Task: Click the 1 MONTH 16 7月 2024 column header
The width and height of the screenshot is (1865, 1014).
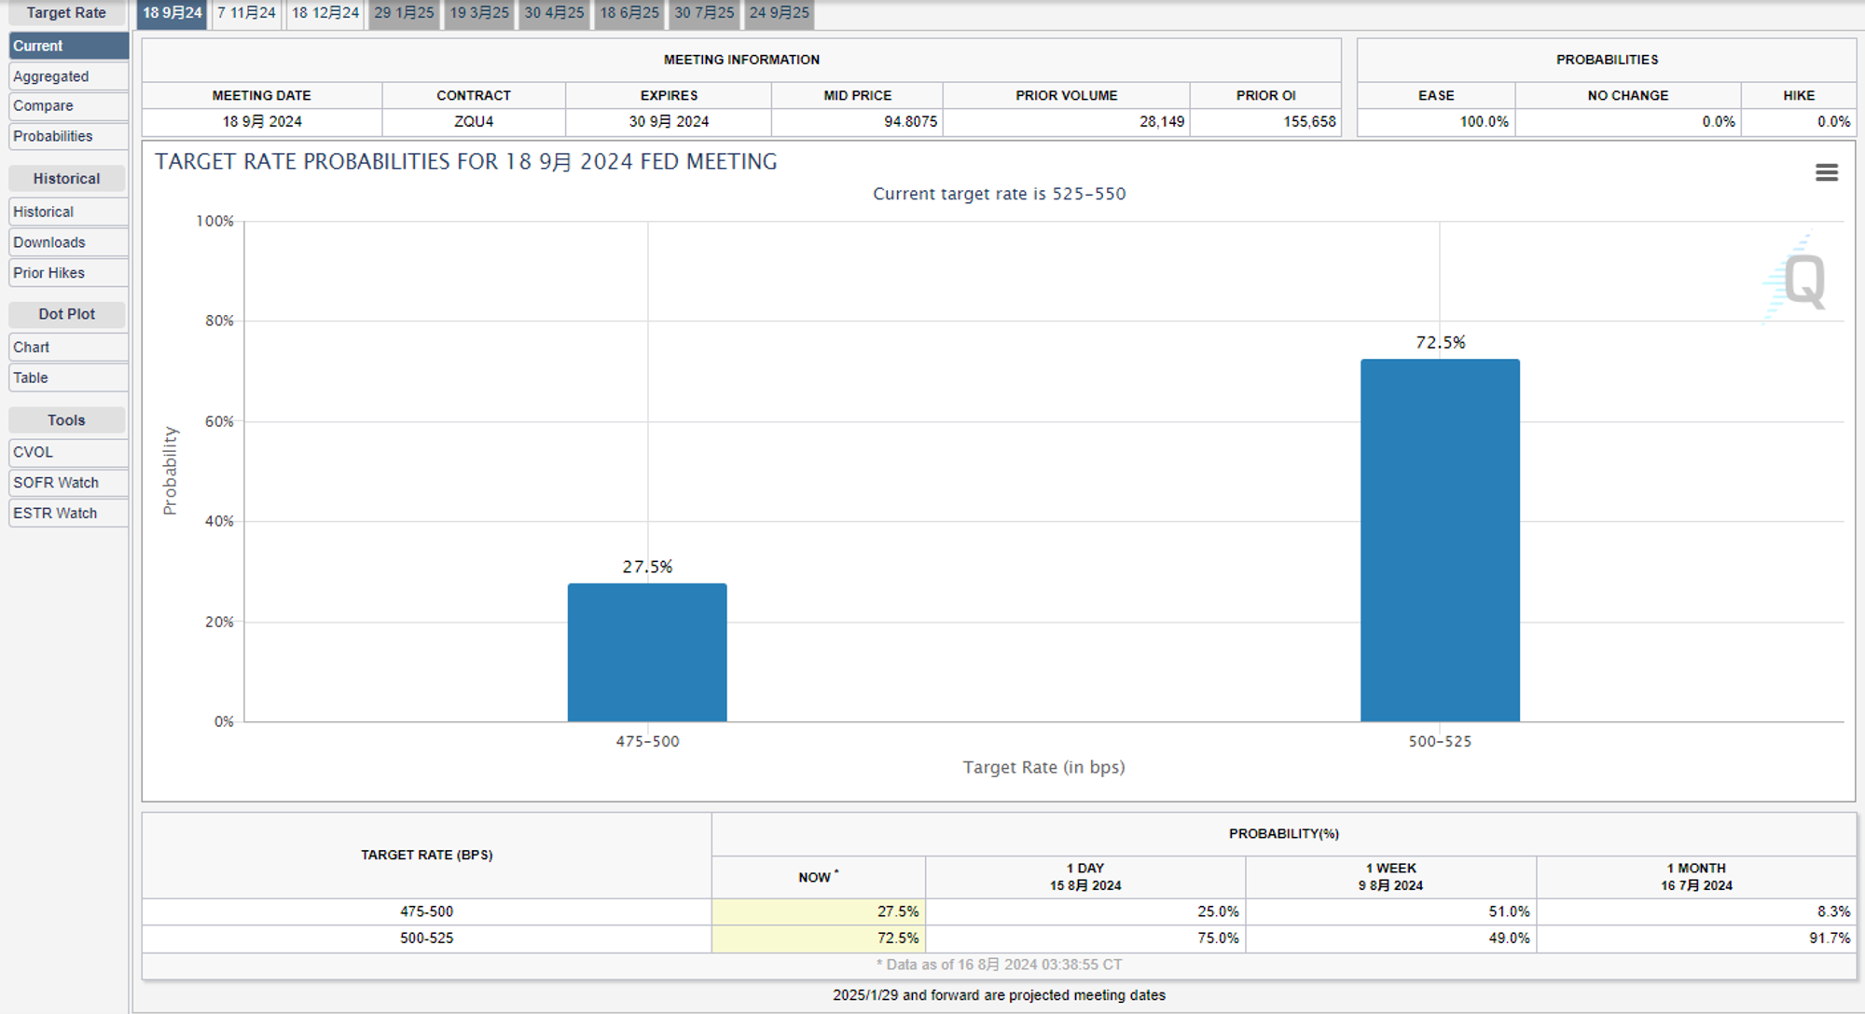Action: [x=1696, y=877]
